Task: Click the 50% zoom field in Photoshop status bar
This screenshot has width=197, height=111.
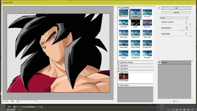Action: tap(9, 107)
